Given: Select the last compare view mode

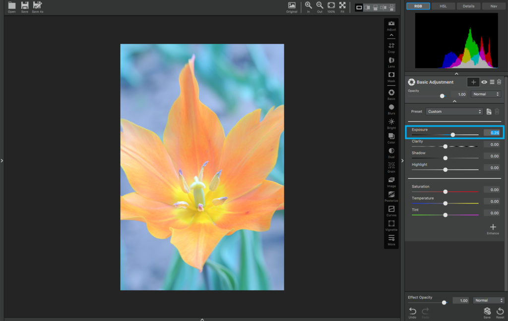Looking at the screenshot, I should pyautogui.click(x=392, y=7).
